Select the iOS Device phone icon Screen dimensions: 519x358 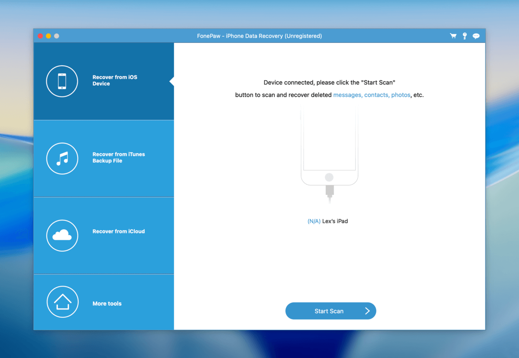click(62, 81)
